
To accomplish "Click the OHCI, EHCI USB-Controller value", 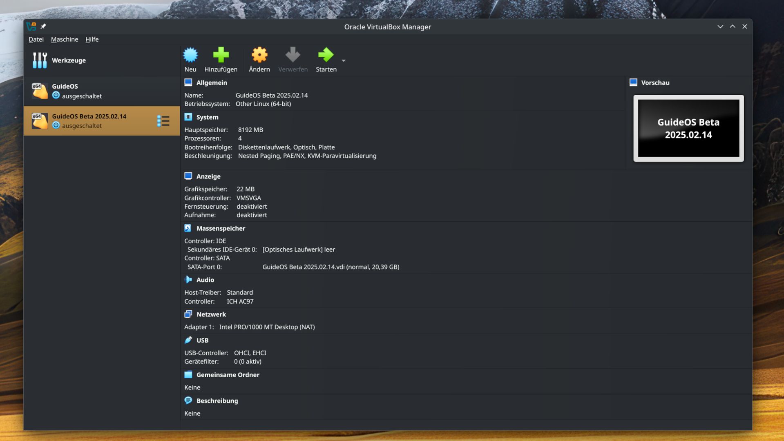I will pyautogui.click(x=250, y=353).
